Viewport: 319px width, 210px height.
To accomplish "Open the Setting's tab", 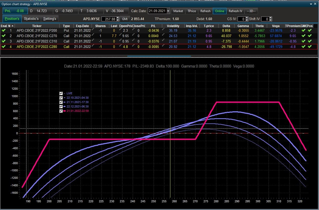I will (50, 19).
